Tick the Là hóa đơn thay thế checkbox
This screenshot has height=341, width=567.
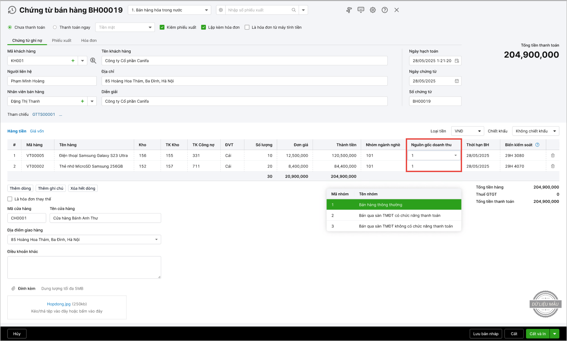click(10, 199)
